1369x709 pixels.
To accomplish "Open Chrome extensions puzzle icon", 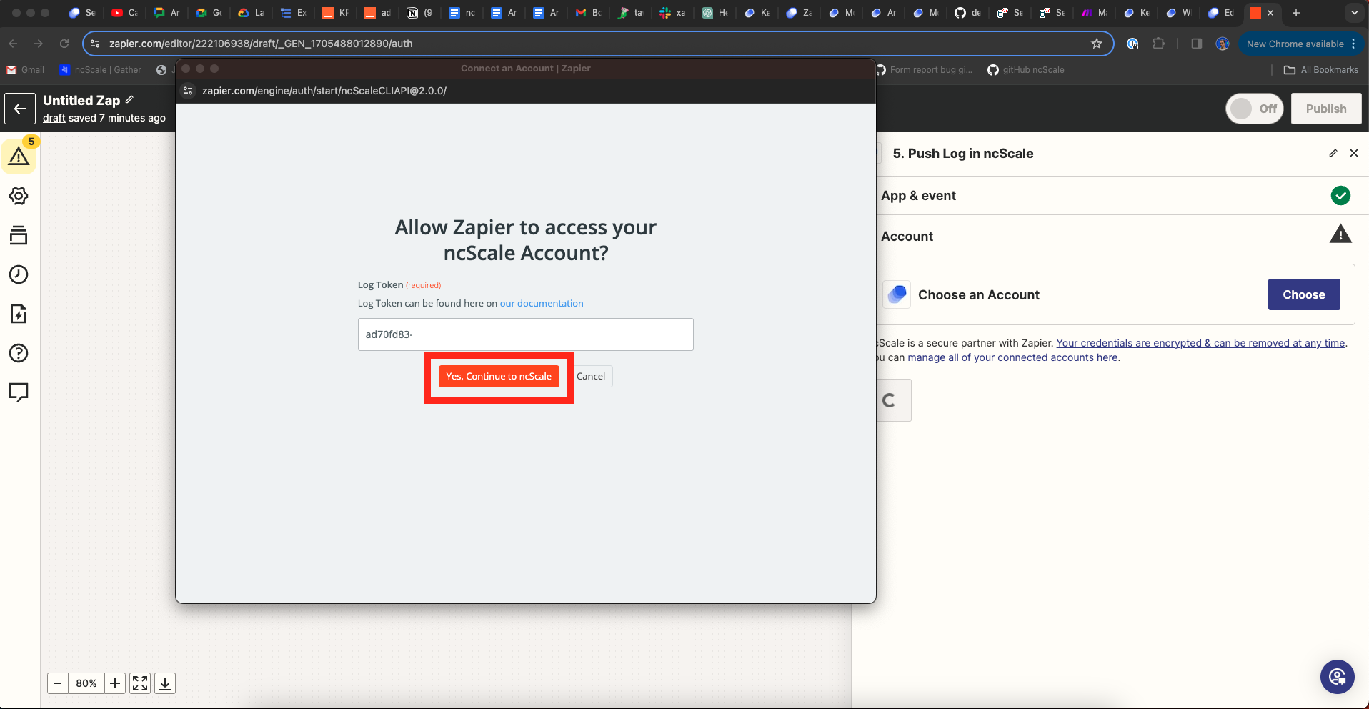I will click(1159, 44).
